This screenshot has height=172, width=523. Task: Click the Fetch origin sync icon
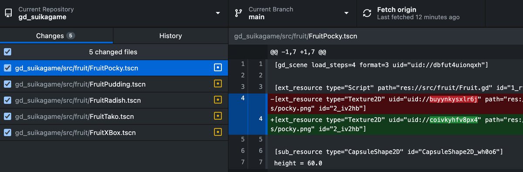[x=367, y=13]
